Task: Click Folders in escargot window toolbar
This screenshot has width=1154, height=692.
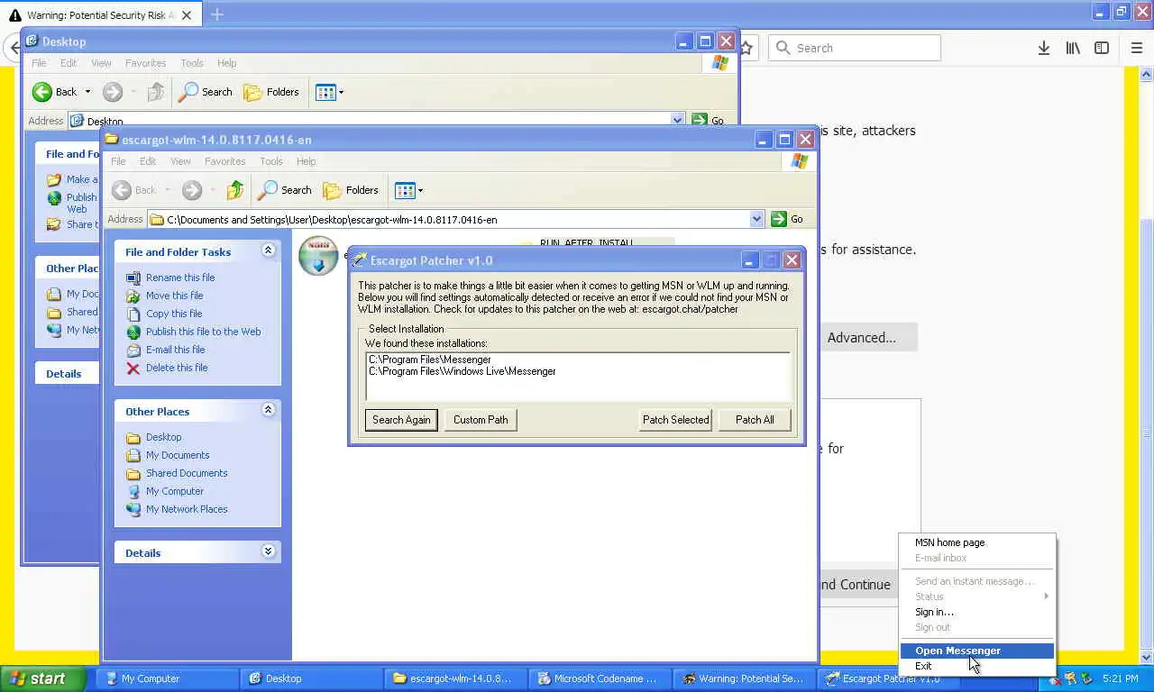Action: pos(351,190)
